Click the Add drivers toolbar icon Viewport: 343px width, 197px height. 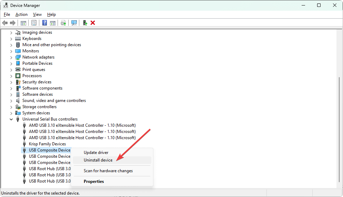click(85, 23)
